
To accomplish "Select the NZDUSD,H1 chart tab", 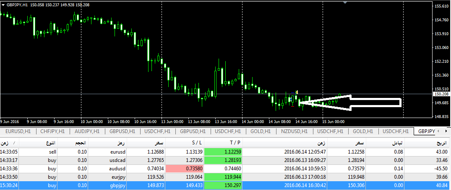I will (294, 131).
